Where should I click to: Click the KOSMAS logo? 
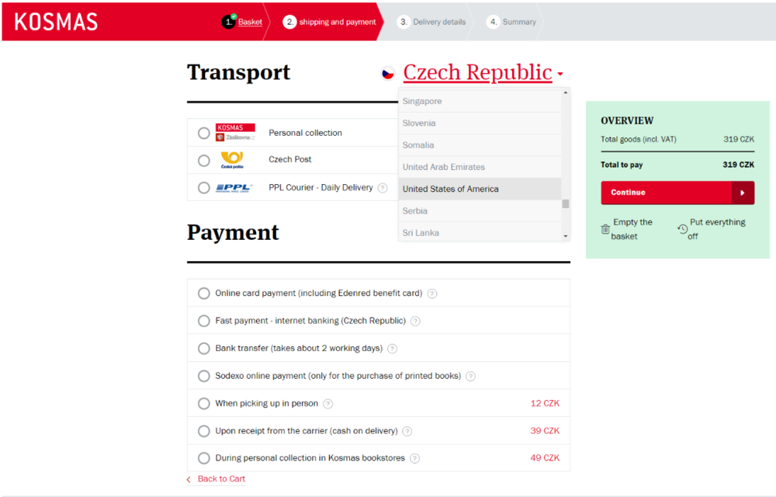[56, 22]
